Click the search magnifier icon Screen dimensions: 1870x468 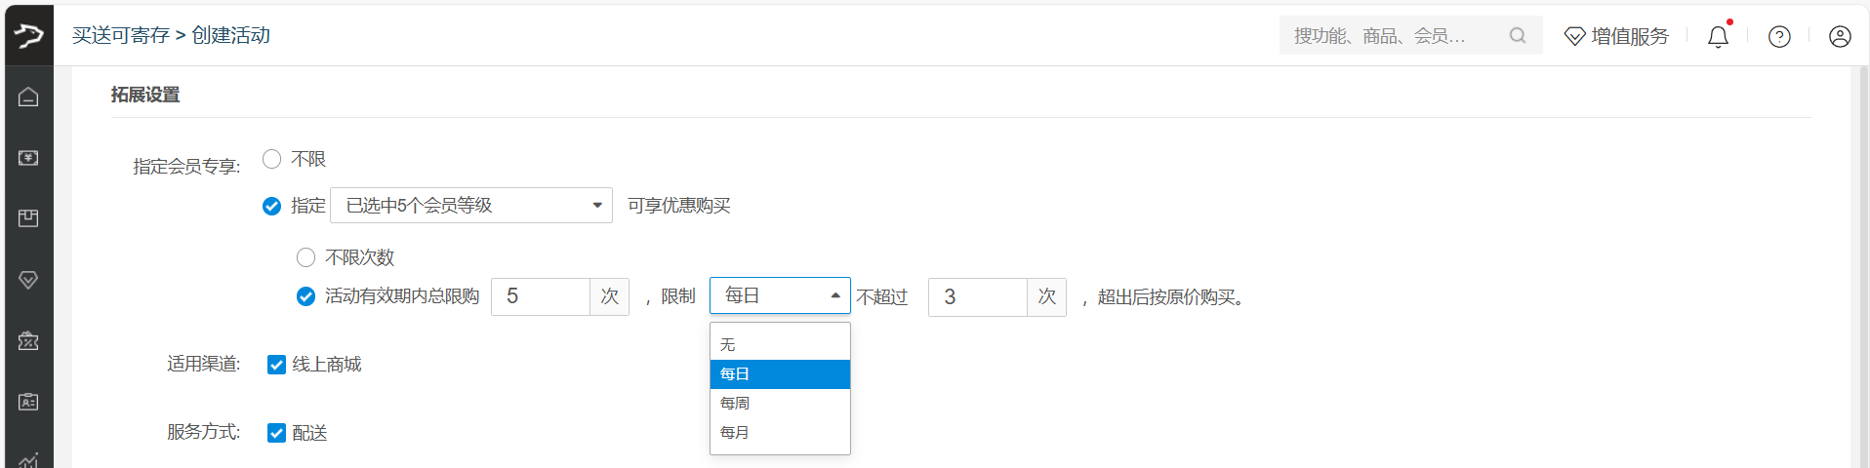pos(1518,35)
